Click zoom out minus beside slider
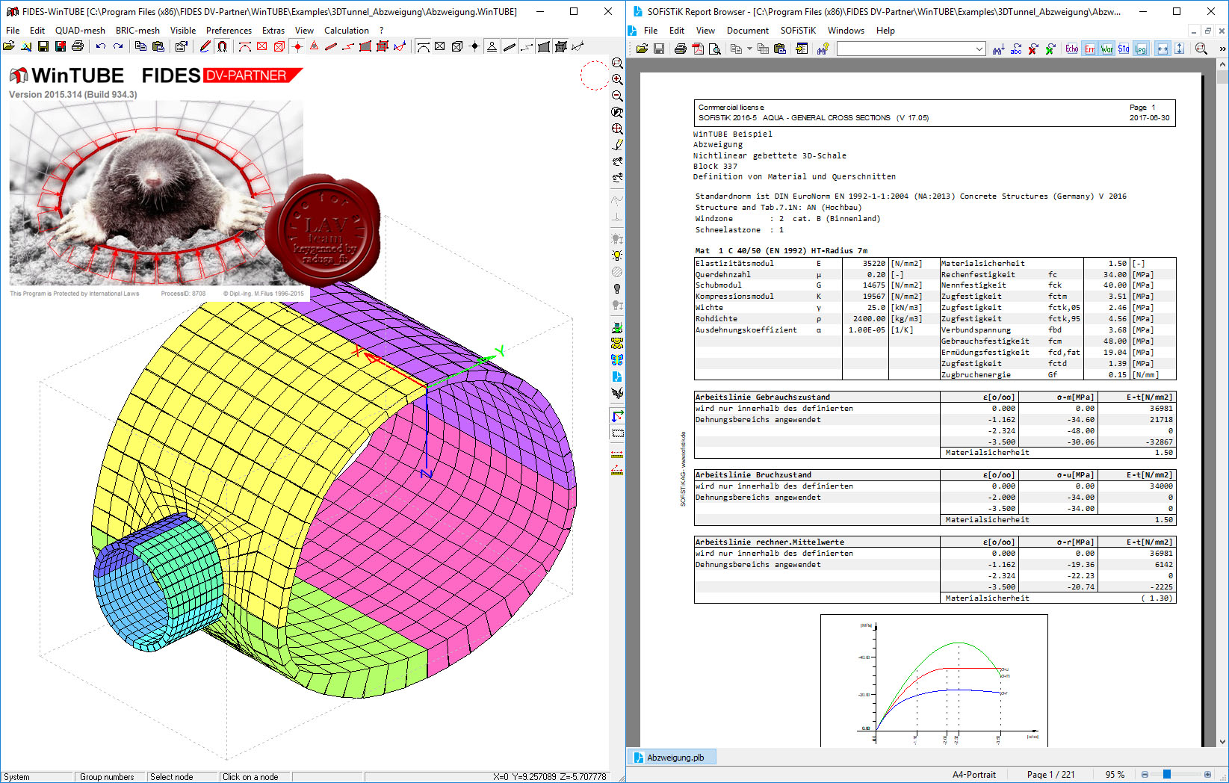1229x783 pixels. (x=1145, y=775)
